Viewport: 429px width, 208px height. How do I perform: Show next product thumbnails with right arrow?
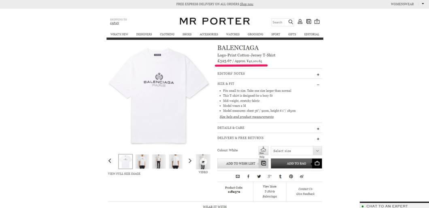click(190, 161)
